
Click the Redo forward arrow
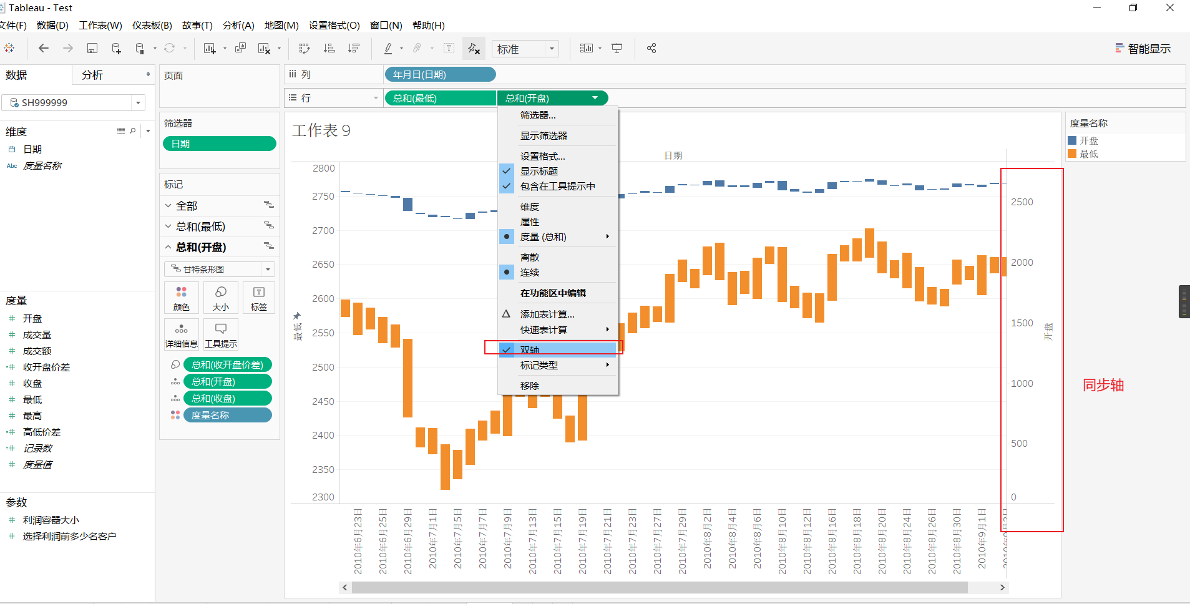pyautogui.click(x=67, y=48)
